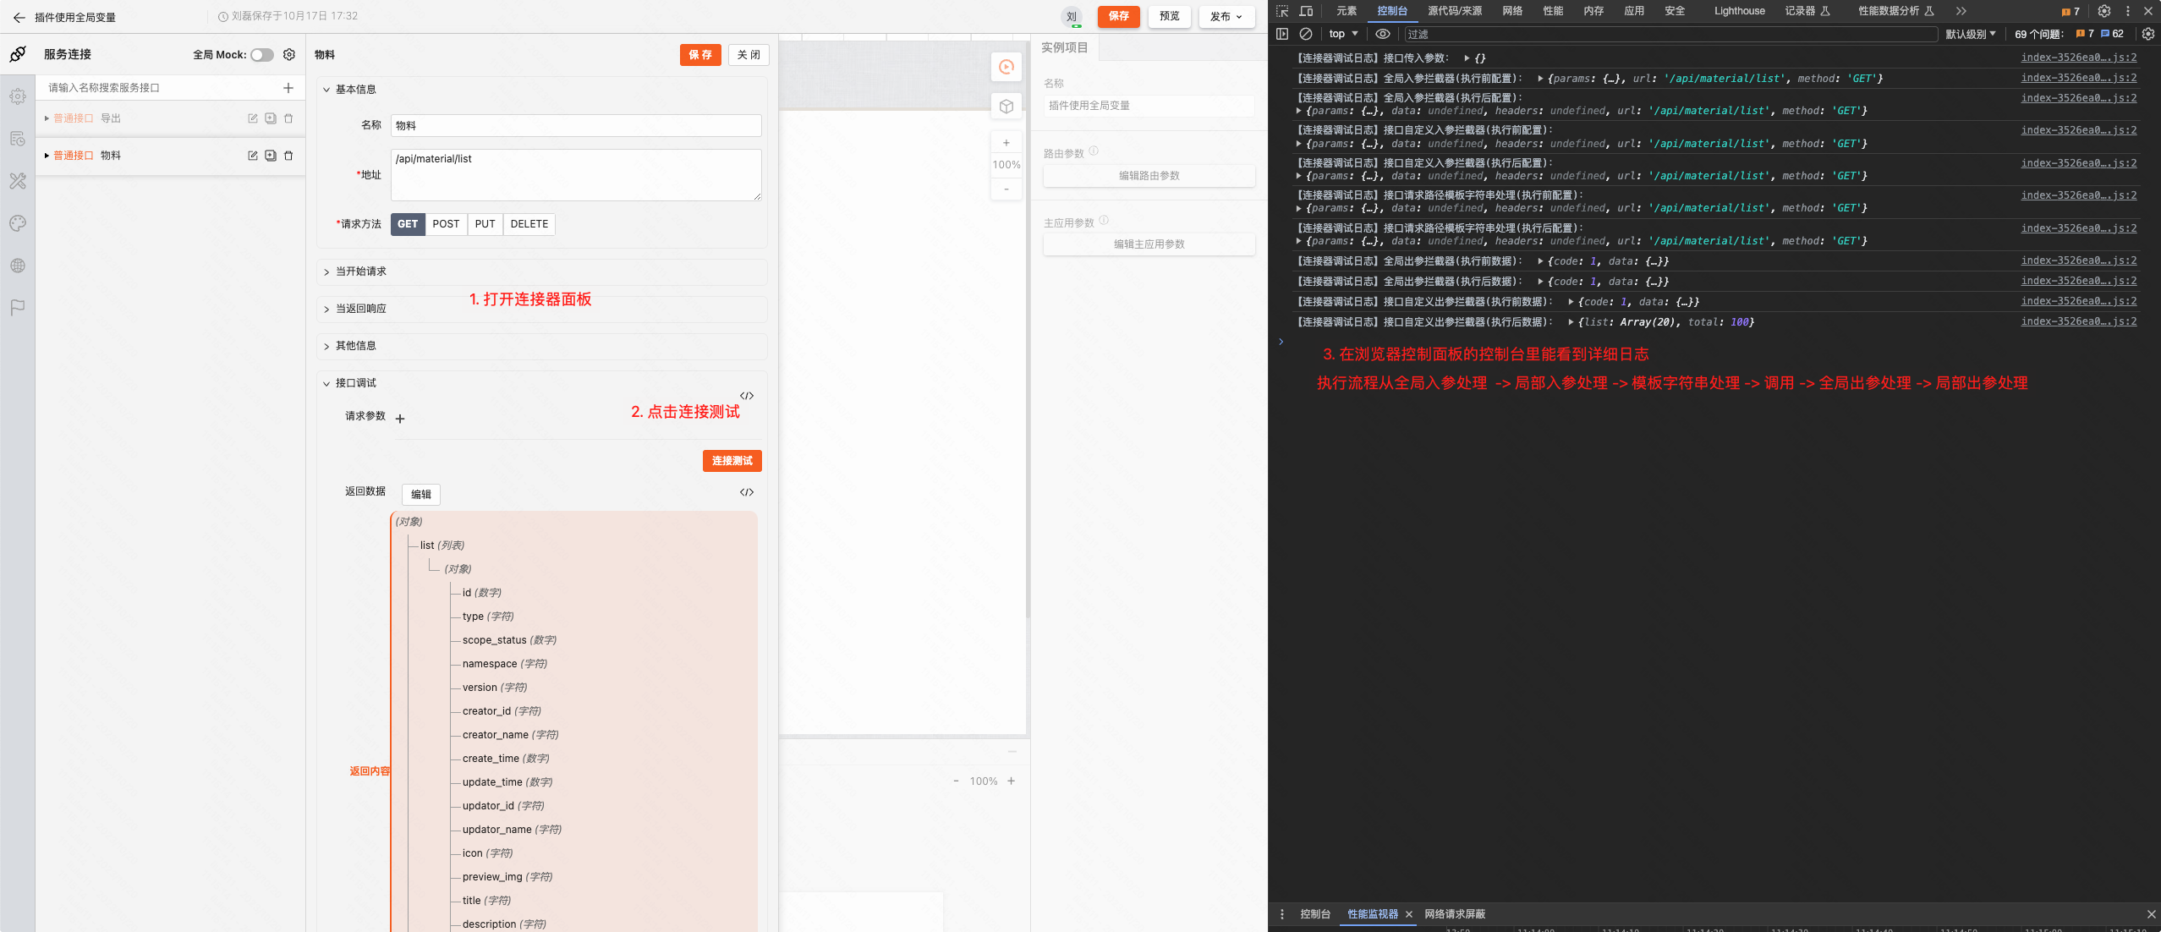This screenshot has height=932, width=2161.
Task: Expand the 接口传入参数 log object
Action: click(1467, 58)
